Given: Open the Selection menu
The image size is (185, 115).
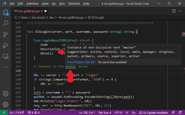Looking at the screenshot, I should point(32,4).
